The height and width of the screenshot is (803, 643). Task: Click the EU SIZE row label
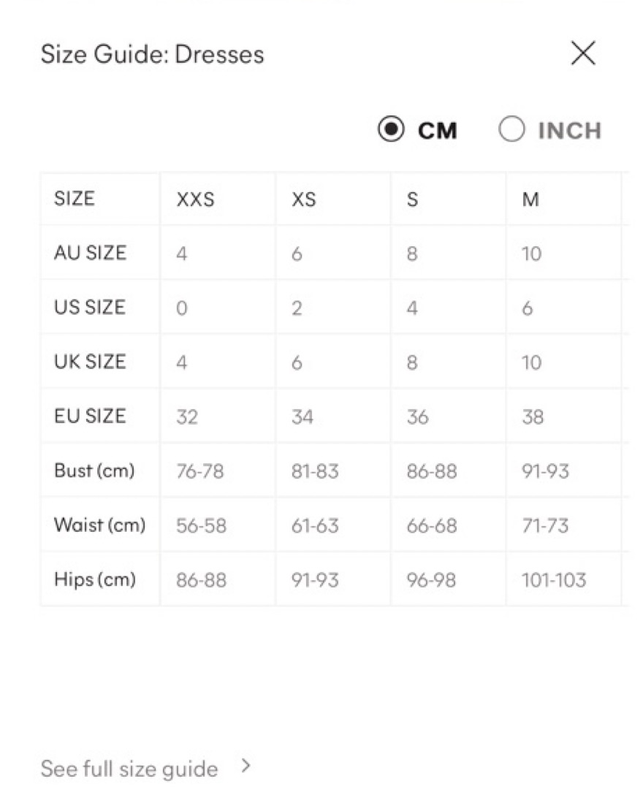tap(90, 416)
